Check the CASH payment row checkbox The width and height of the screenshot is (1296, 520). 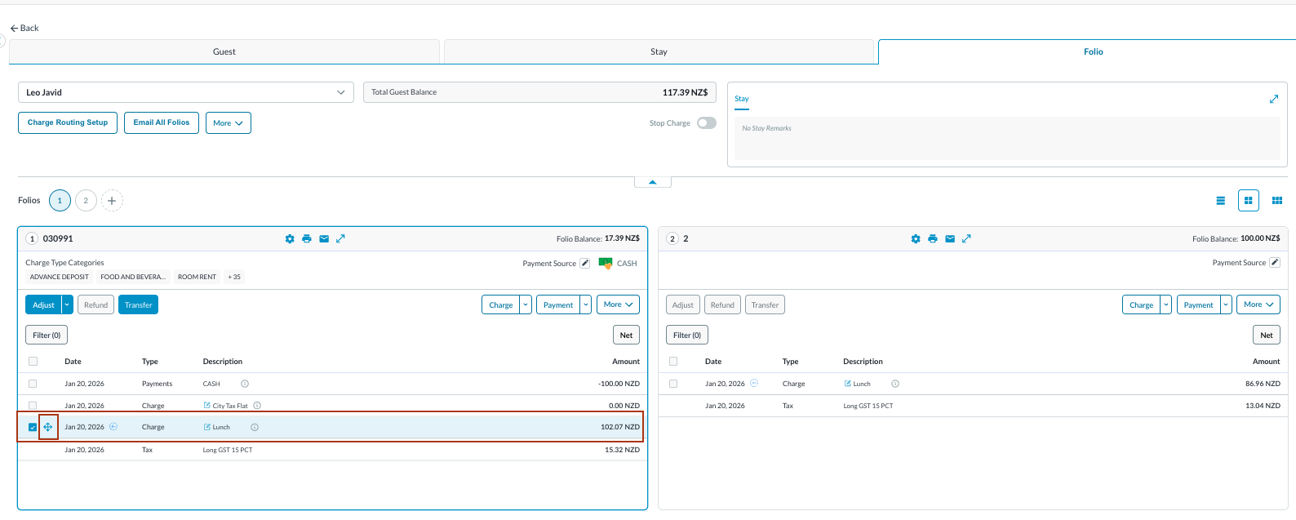point(33,384)
